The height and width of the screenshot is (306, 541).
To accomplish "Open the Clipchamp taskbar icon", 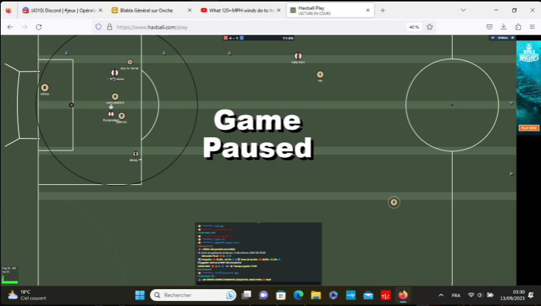I will 333,295.
